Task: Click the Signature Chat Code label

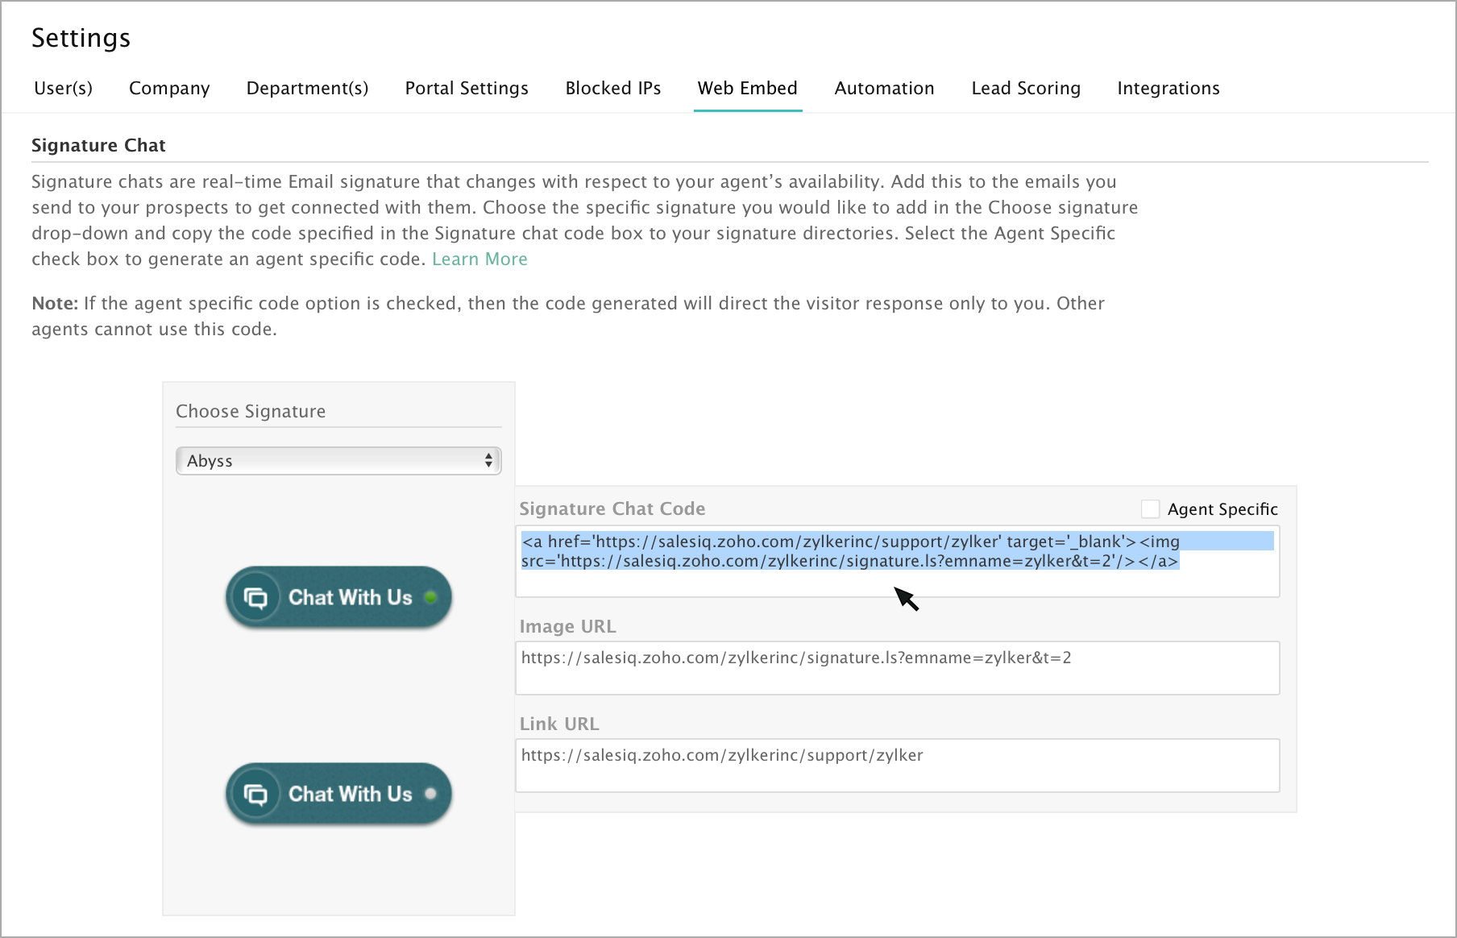Action: click(612, 508)
